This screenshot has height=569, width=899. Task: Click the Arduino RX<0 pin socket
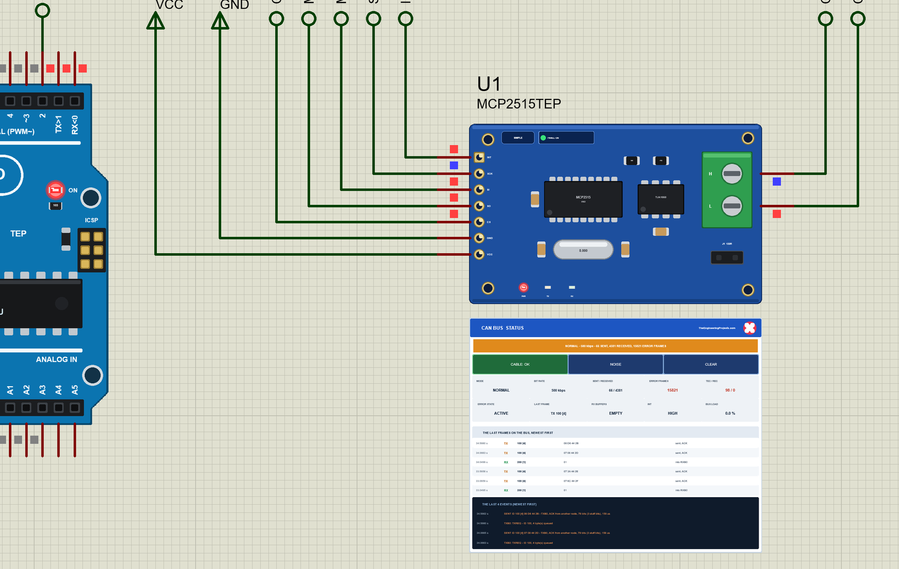point(75,101)
